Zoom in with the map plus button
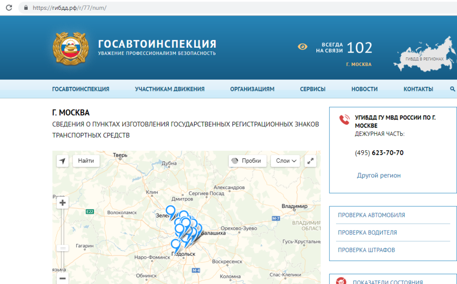This screenshot has height=284, width=457. [62, 203]
